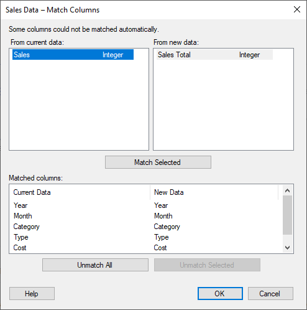This screenshot has height=310, width=307.
Task: Click New Data value Category
Action: 167,227
